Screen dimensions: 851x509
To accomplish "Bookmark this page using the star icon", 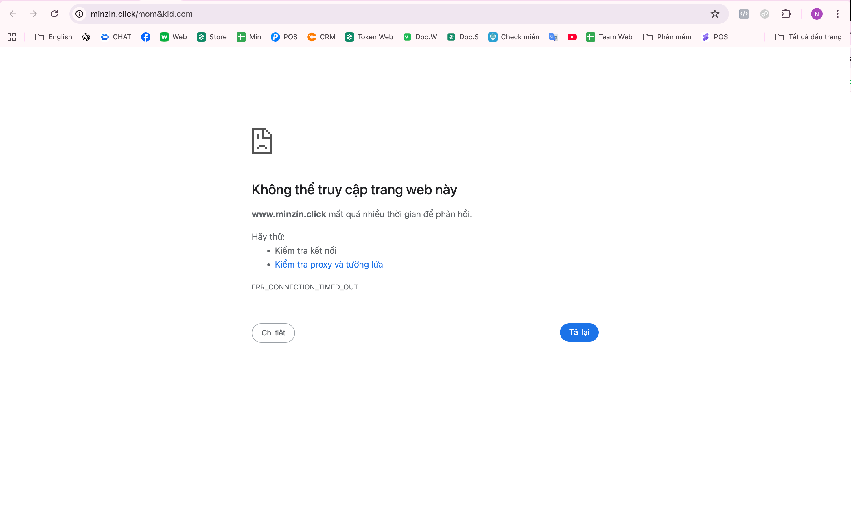I will pos(714,14).
